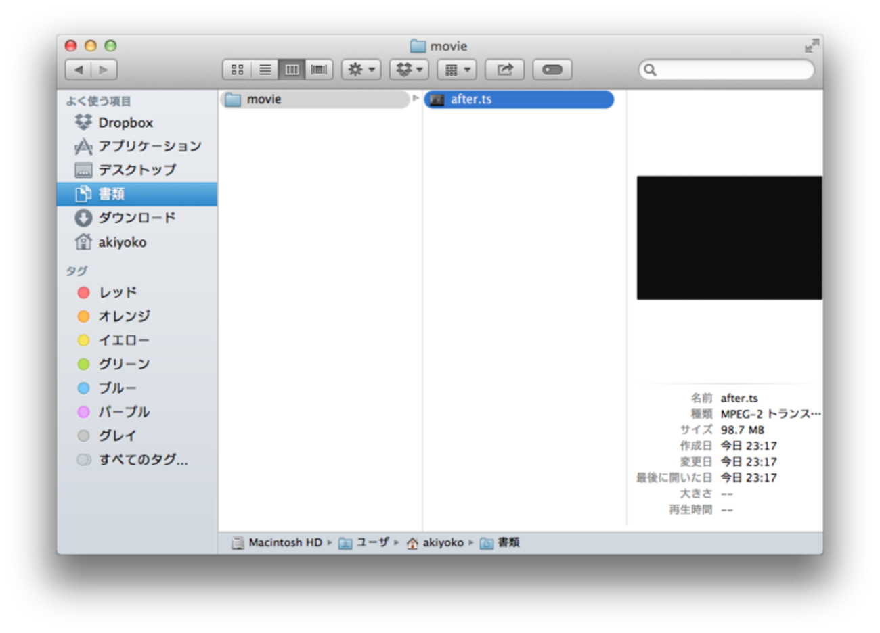Click the Edit Tags toolbar button
880x633 pixels.
coord(552,70)
